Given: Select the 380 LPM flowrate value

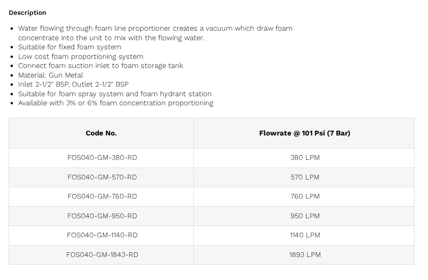Looking at the screenshot, I should 305,158.
